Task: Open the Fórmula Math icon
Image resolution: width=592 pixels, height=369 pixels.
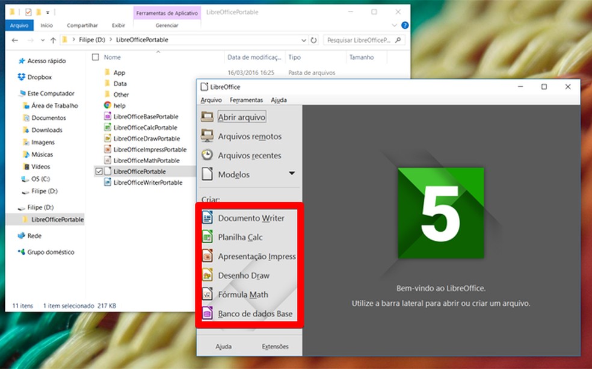Action: (x=208, y=294)
